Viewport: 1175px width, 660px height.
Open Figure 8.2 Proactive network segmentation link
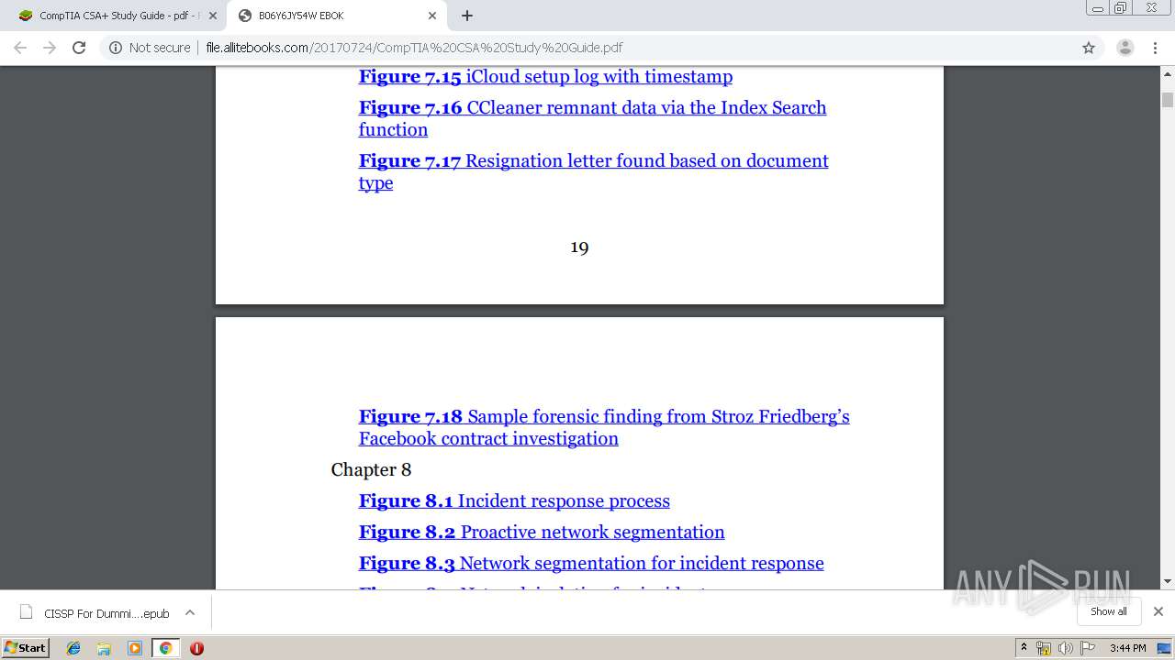tap(542, 533)
